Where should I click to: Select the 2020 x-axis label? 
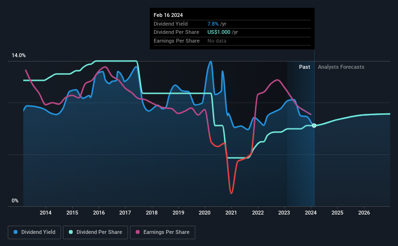click(x=205, y=213)
